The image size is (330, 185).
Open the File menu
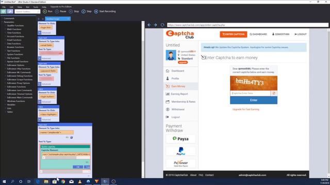4,7
